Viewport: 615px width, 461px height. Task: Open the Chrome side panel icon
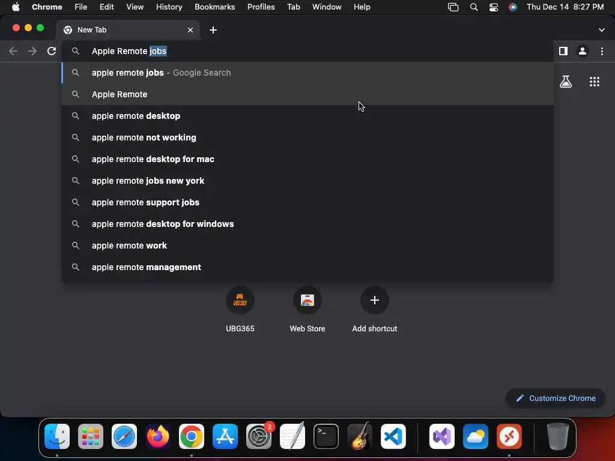[x=563, y=51]
